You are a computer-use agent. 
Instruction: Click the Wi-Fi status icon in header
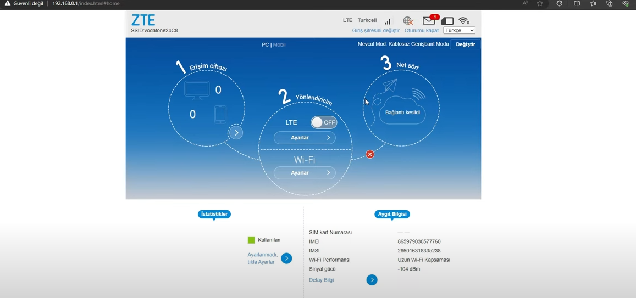pyautogui.click(x=464, y=21)
